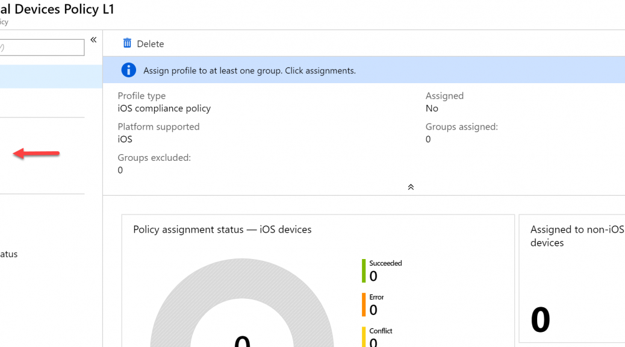Click the 'Groups assigned:' label
Image resolution: width=625 pixels, height=347 pixels.
point(462,127)
